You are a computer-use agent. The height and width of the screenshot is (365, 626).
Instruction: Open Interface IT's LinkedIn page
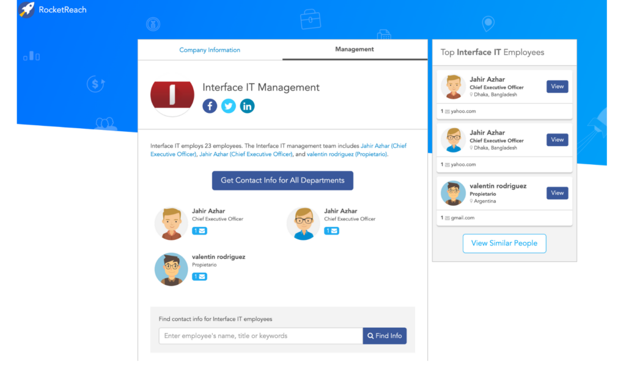pos(247,106)
